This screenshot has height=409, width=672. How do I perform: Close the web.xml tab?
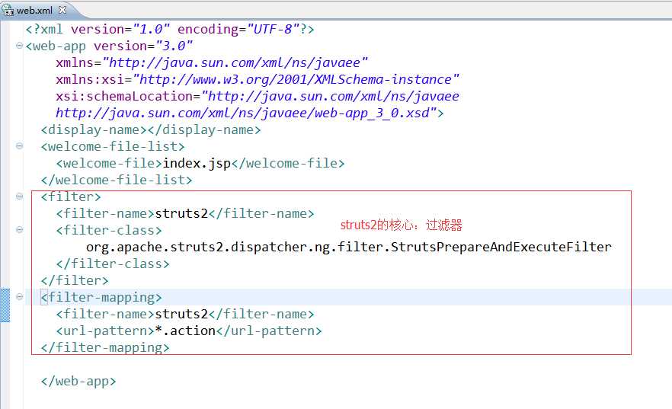coord(62,9)
